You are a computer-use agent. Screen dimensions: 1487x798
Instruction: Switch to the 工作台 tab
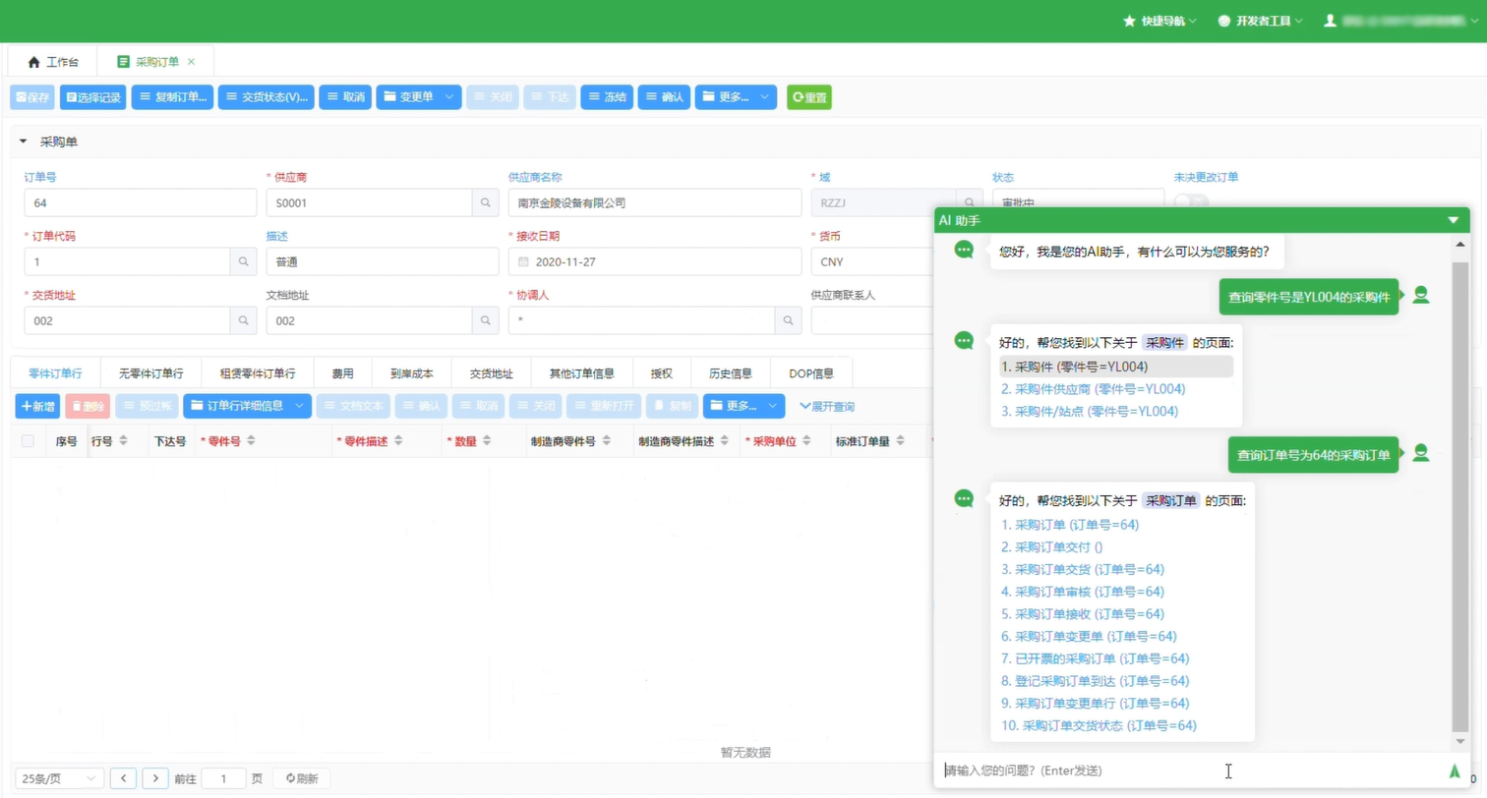coord(53,62)
